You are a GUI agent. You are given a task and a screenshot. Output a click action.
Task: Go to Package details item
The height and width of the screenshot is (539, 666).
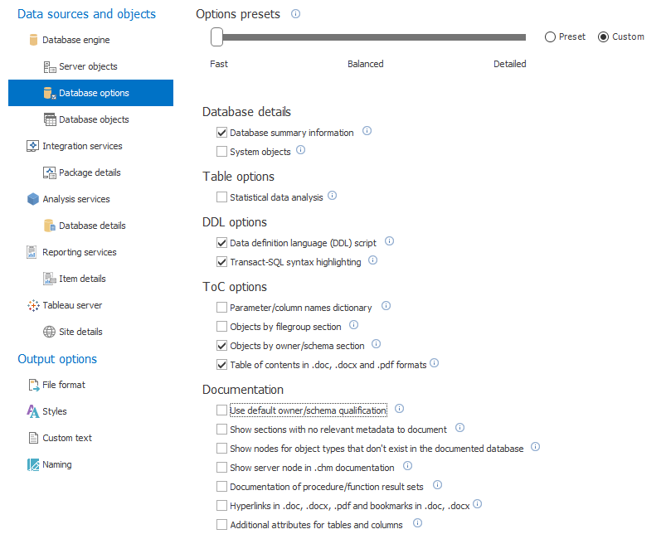91,172
